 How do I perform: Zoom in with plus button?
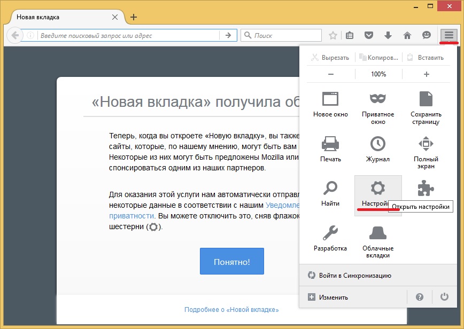pyautogui.click(x=426, y=74)
